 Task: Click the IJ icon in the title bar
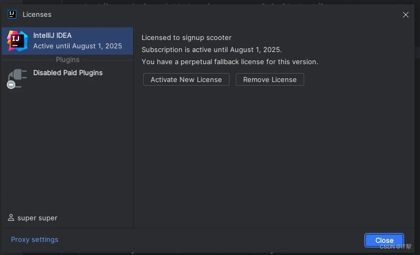(x=12, y=14)
